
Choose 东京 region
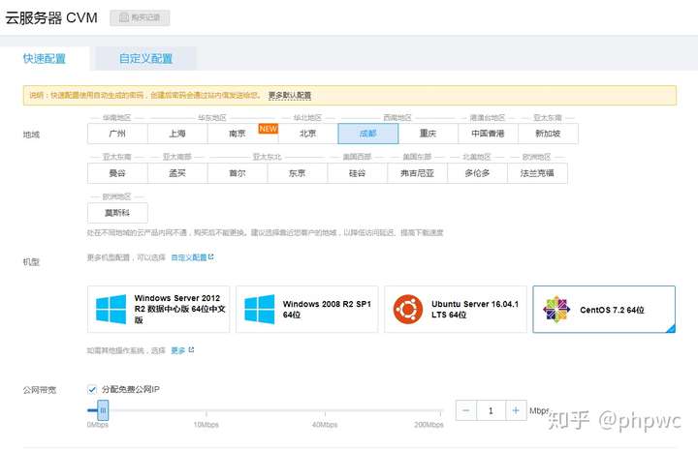click(298, 173)
